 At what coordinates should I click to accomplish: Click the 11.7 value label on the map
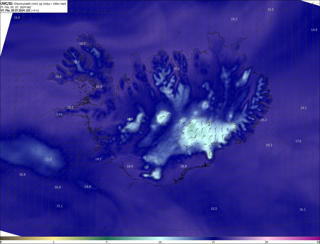tap(169, 93)
